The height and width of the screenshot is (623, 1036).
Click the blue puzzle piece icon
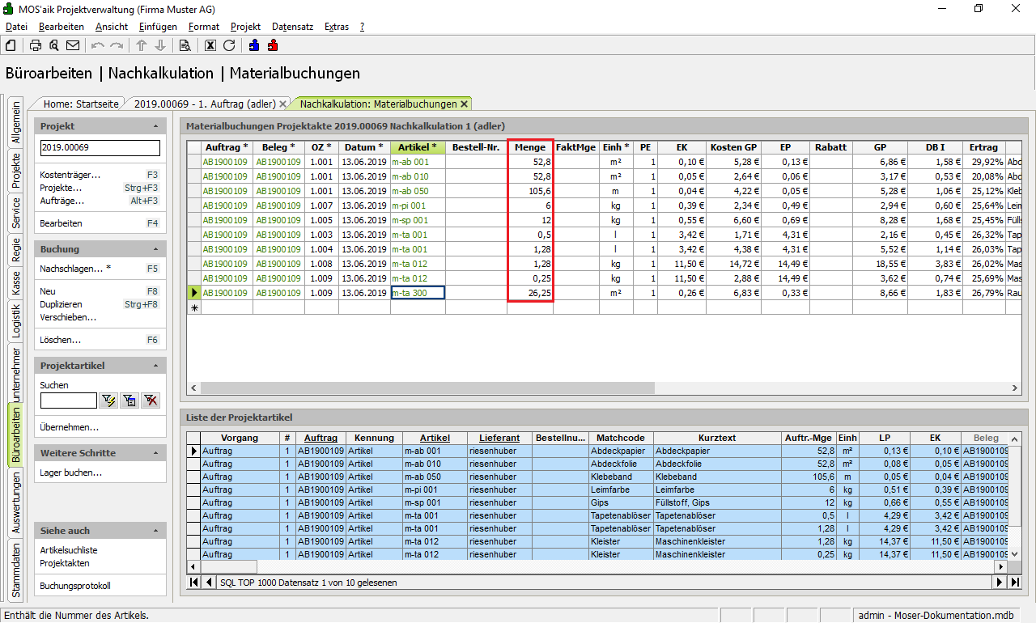click(254, 45)
